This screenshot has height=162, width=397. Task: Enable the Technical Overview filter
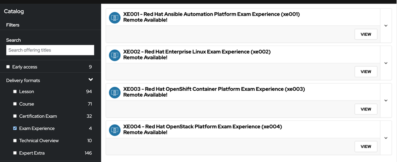pyautogui.click(x=15, y=141)
